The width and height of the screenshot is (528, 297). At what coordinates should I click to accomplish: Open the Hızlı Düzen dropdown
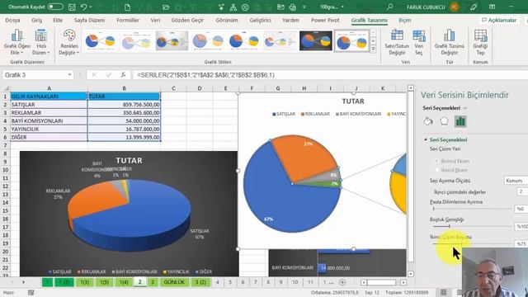click(x=41, y=42)
